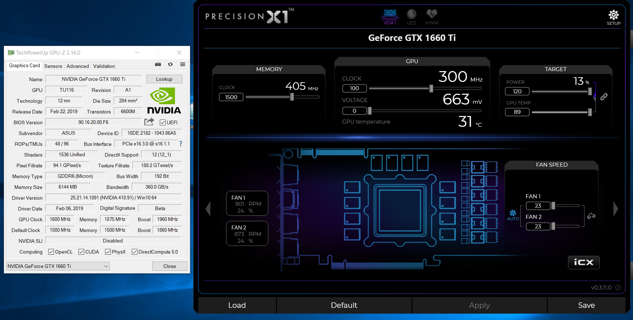Switch to the Advanced tab

[x=78, y=66]
